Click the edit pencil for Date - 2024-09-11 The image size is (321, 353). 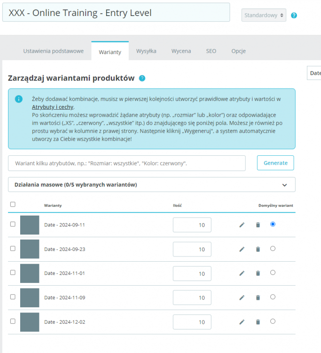(242, 225)
